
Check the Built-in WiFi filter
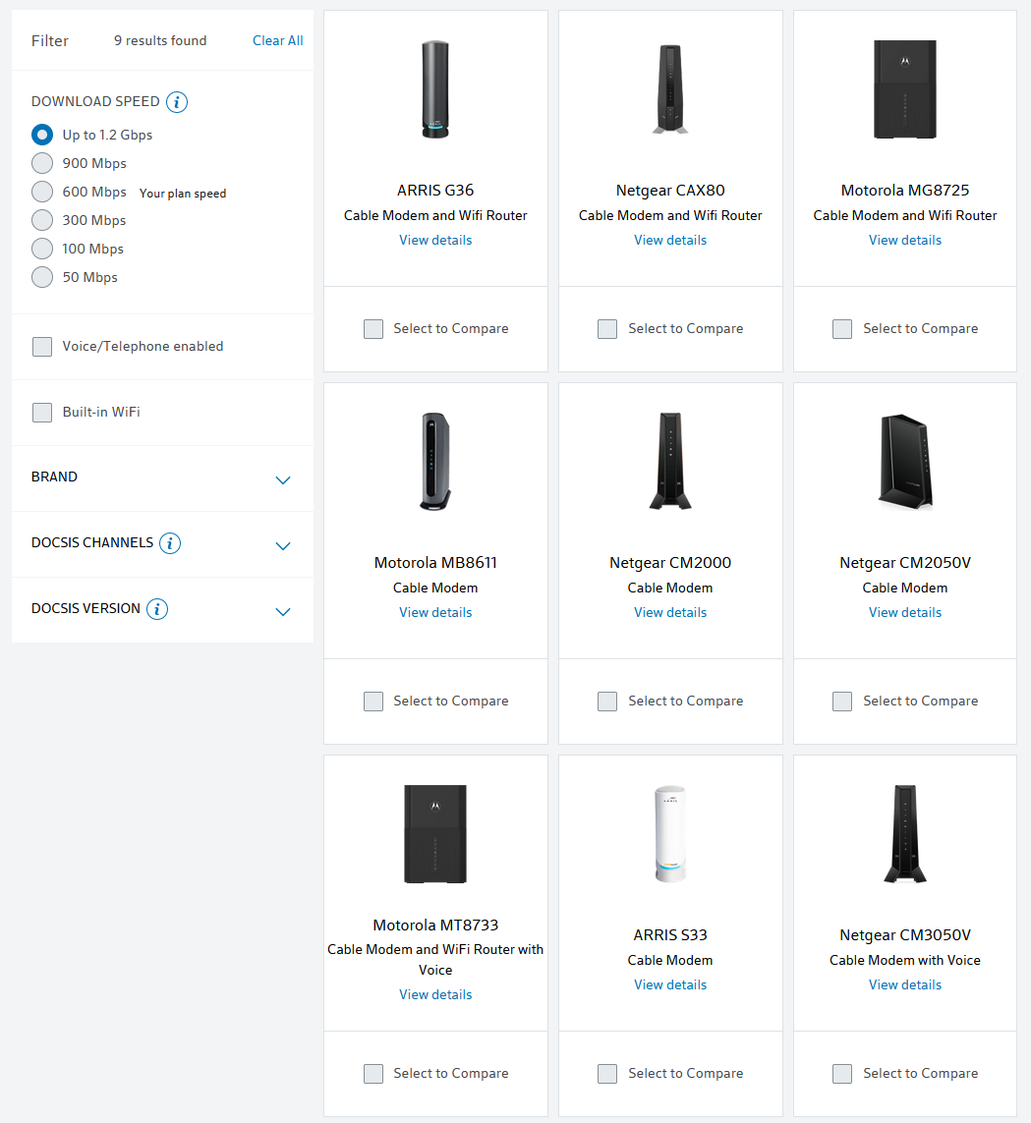(x=42, y=413)
